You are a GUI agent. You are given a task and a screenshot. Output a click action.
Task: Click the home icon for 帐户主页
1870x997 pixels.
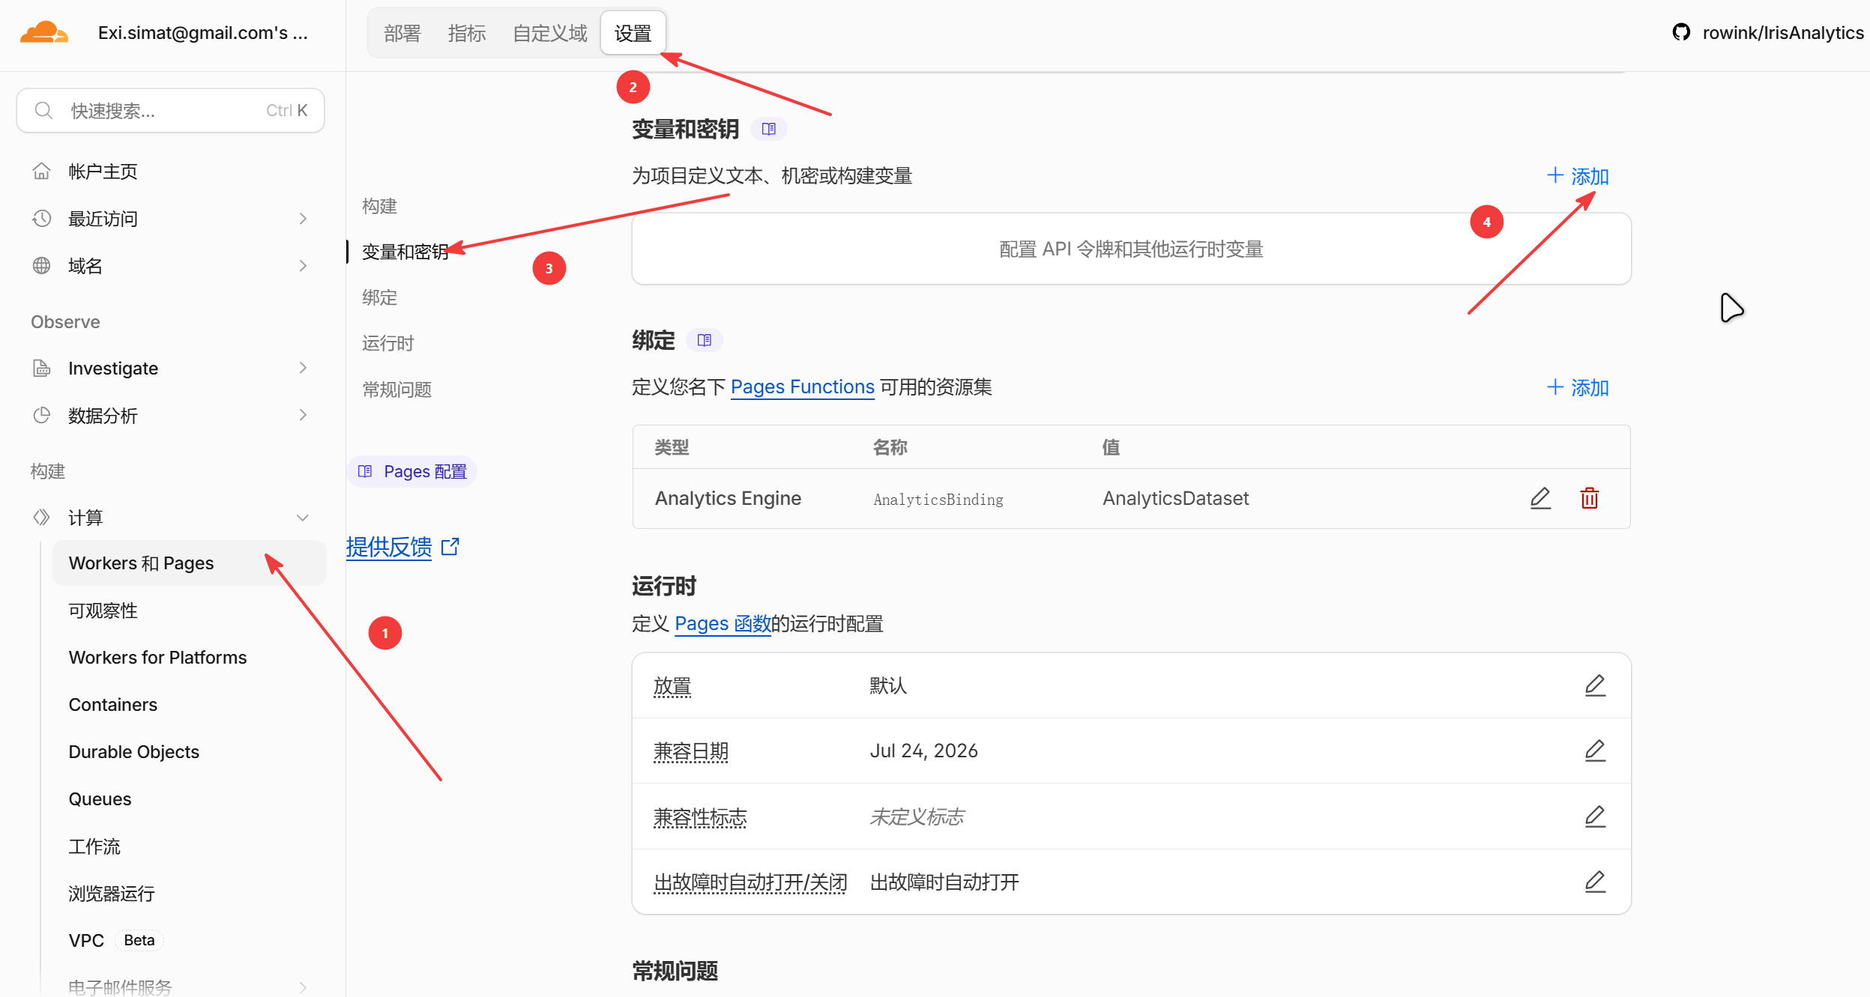click(41, 172)
